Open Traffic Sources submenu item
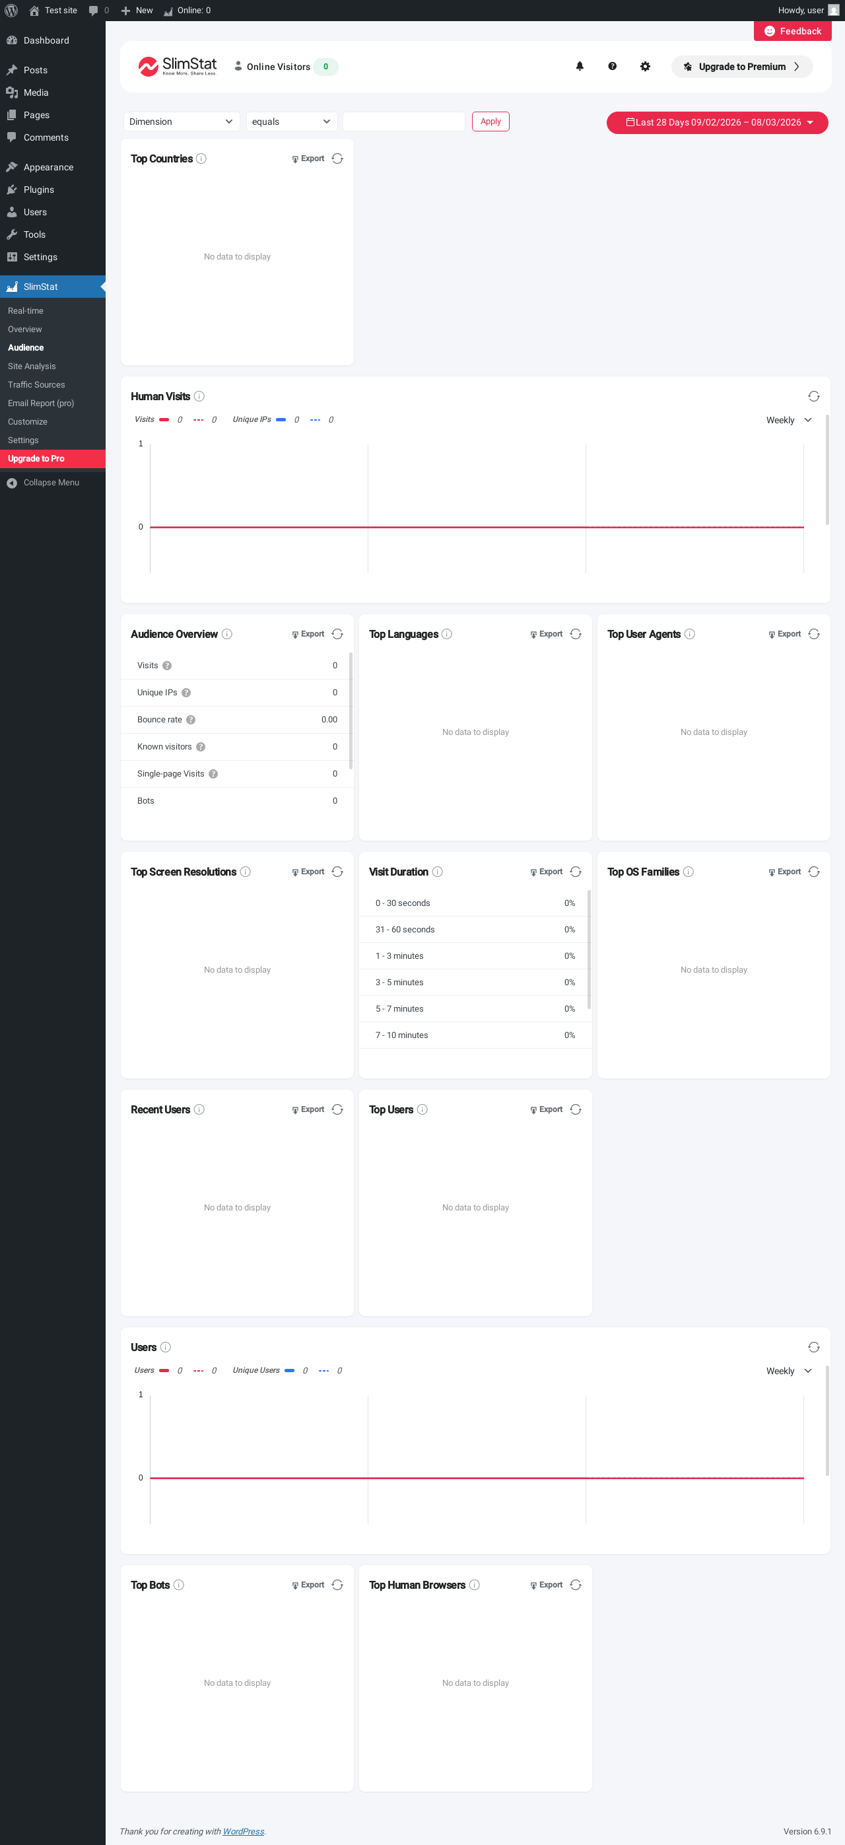 pos(36,384)
